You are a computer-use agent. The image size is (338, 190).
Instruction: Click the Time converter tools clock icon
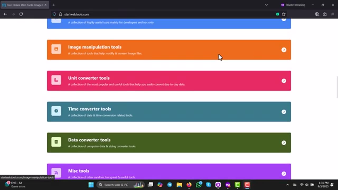(56, 111)
